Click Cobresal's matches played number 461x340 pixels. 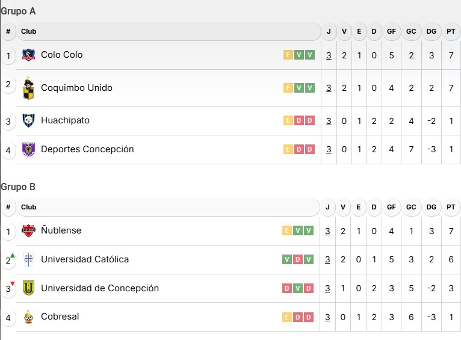coord(328,317)
